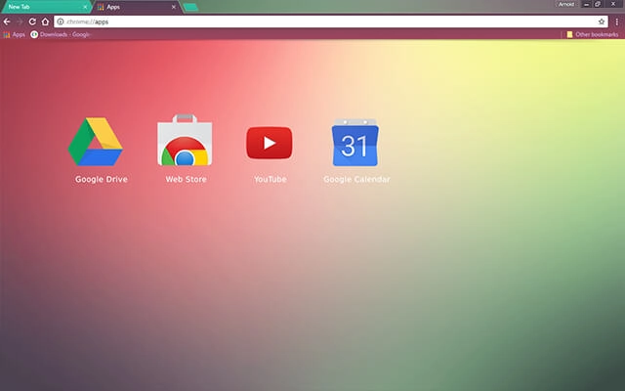The width and height of the screenshot is (625, 391).
Task: Click the address bar showing chrome://apps
Action: 331,22
